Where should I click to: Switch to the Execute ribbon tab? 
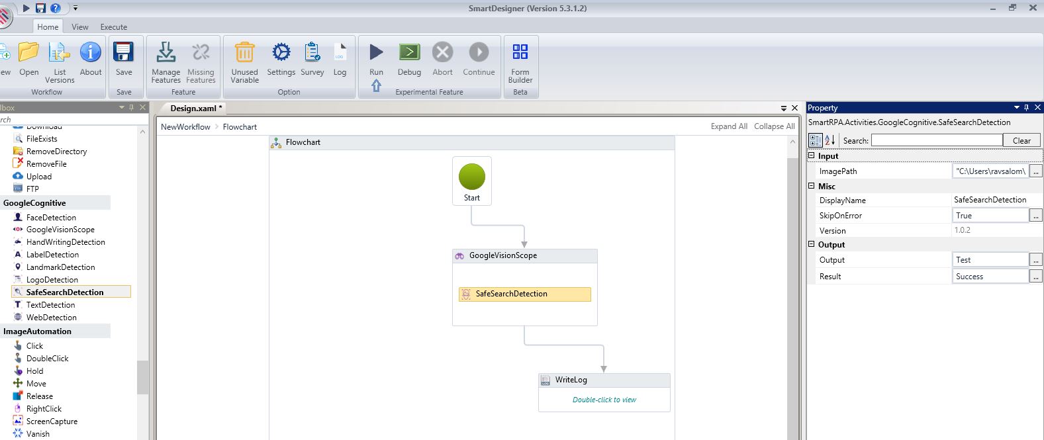[x=114, y=27]
